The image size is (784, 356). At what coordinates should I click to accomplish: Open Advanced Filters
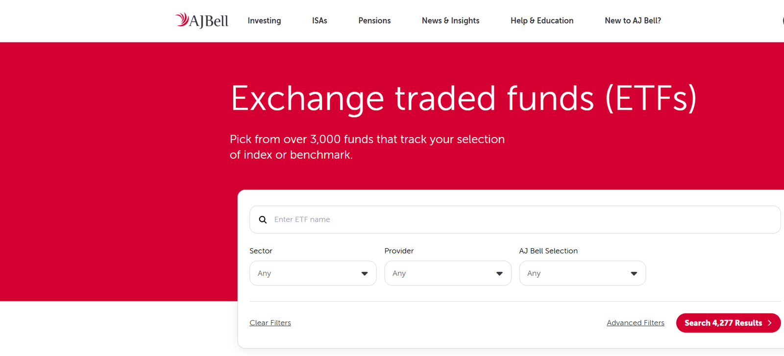pos(636,322)
